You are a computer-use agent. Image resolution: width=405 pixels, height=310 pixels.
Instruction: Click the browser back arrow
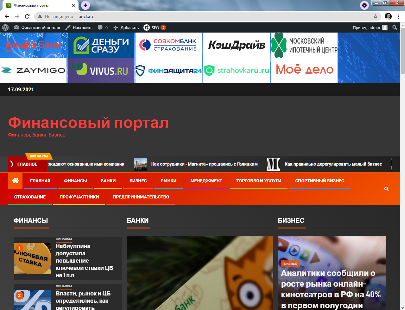pyautogui.click(x=7, y=16)
